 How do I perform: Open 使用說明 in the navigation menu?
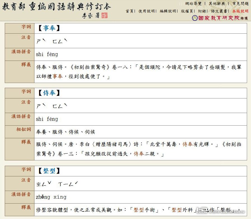[146, 11]
